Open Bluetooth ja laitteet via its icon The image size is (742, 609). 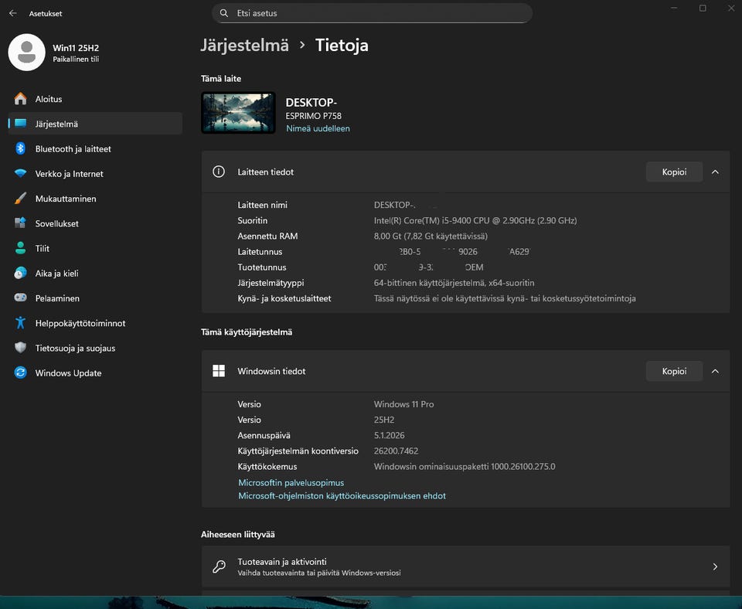point(21,149)
